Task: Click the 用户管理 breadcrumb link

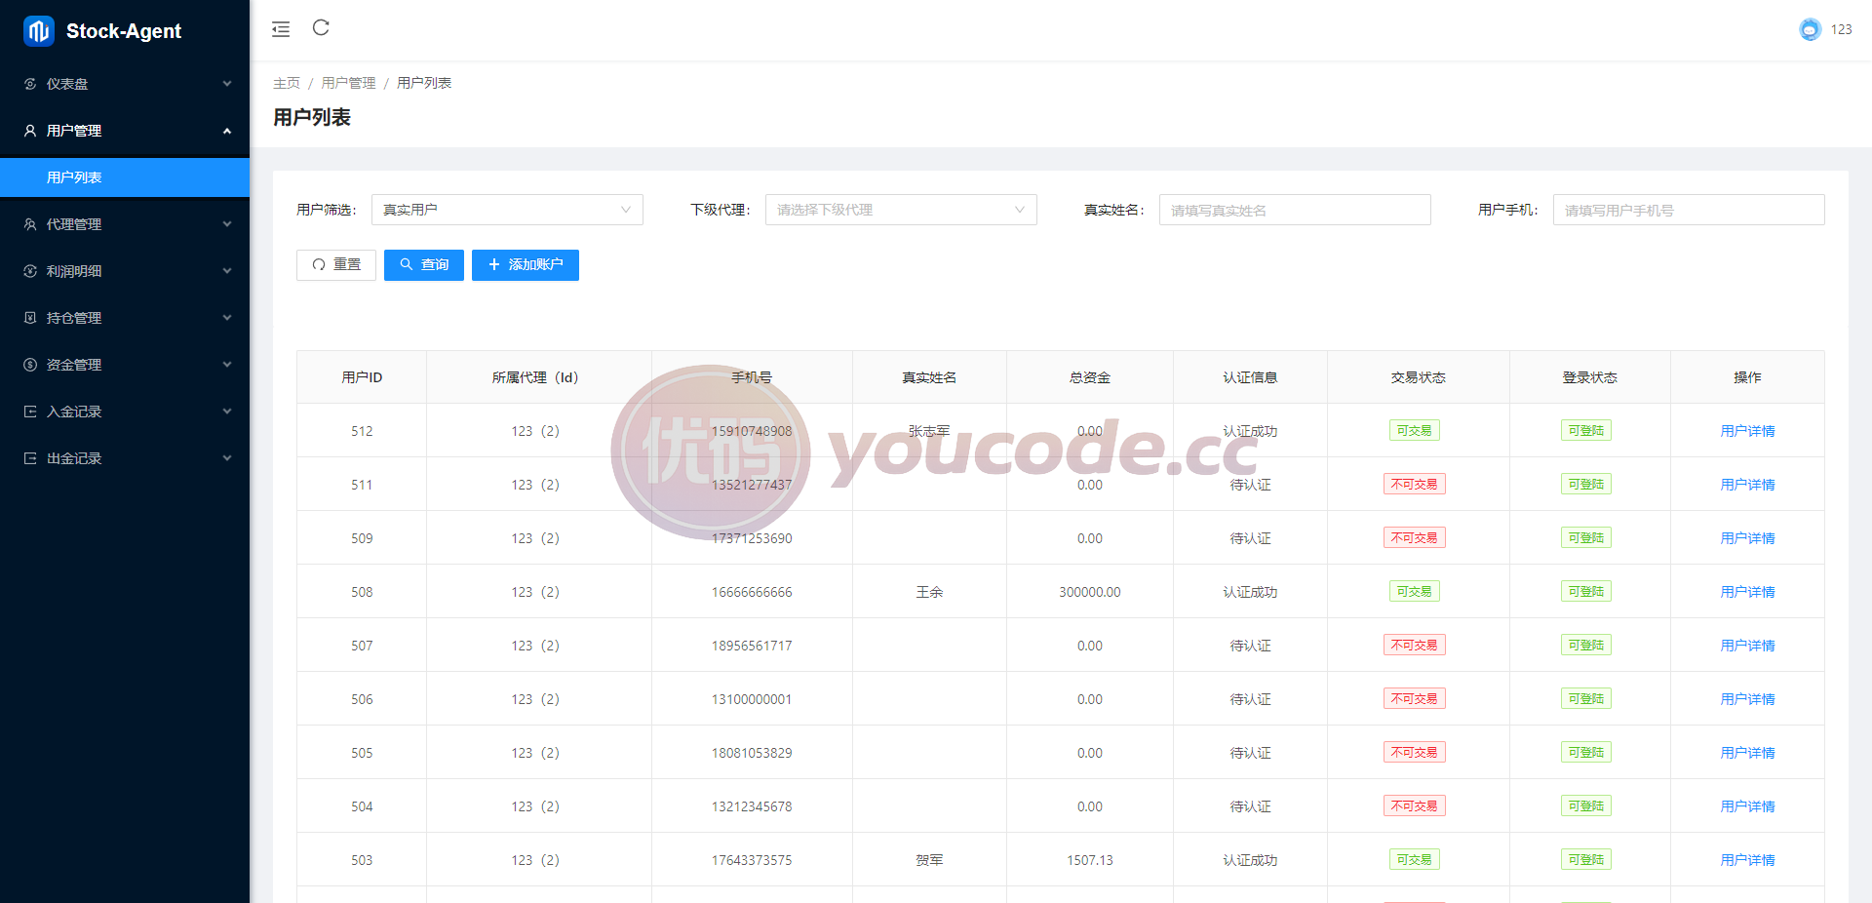Action: point(348,83)
